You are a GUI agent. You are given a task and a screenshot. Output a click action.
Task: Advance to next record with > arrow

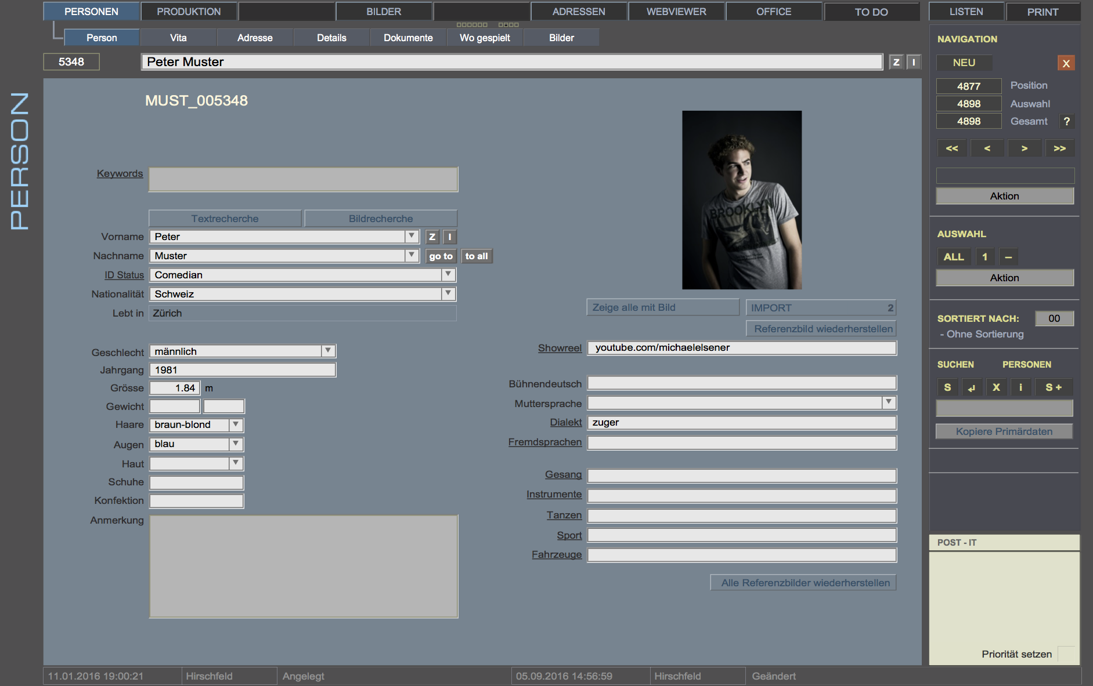tap(1025, 148)
